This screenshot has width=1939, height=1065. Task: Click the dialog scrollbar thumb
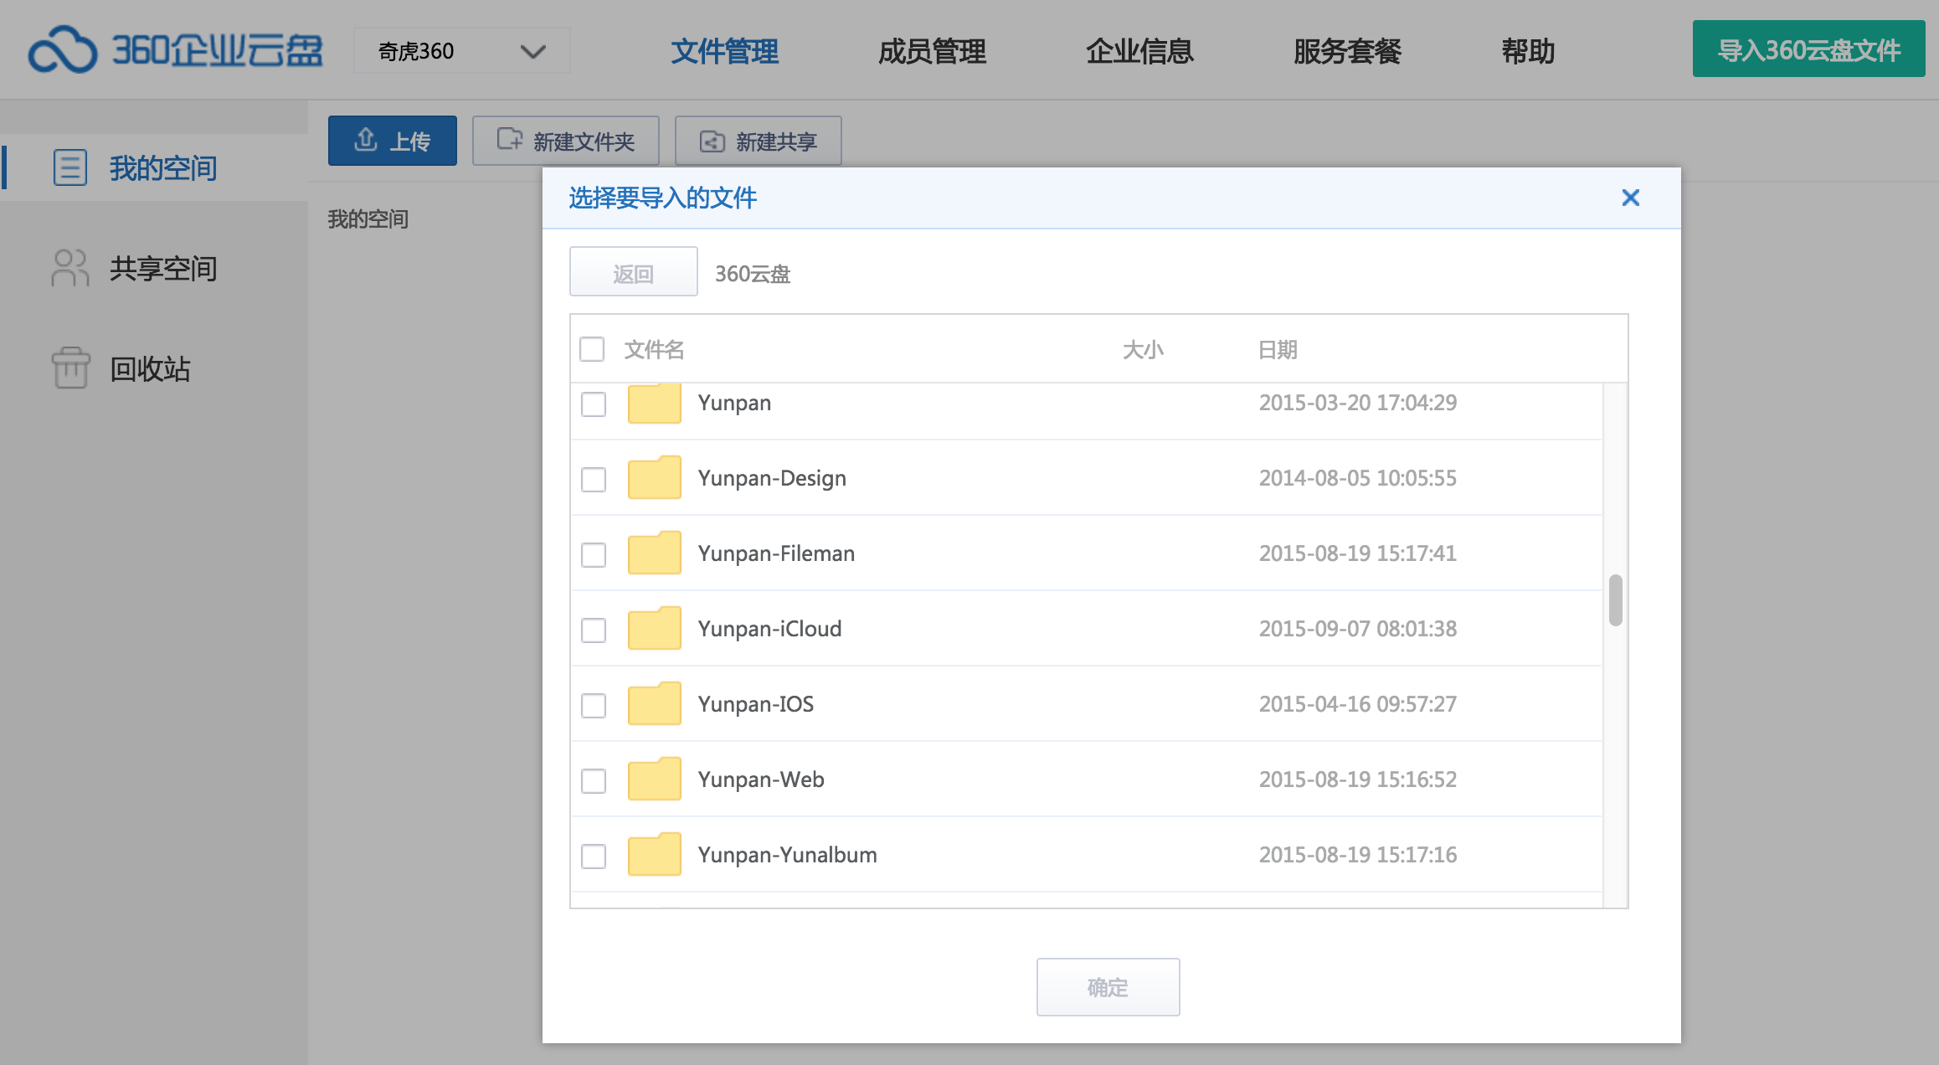(x=1615, y=601)
